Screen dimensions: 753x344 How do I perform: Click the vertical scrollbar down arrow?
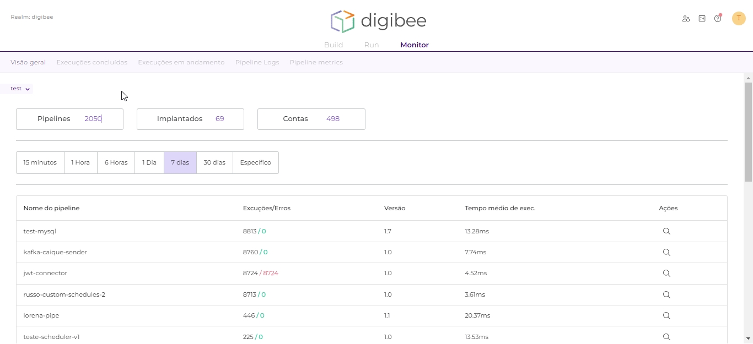pos(748,338)
